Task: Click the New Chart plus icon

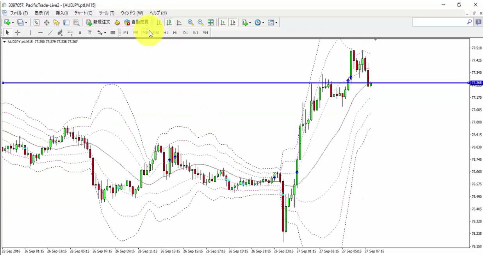Action: pos(7,23)
